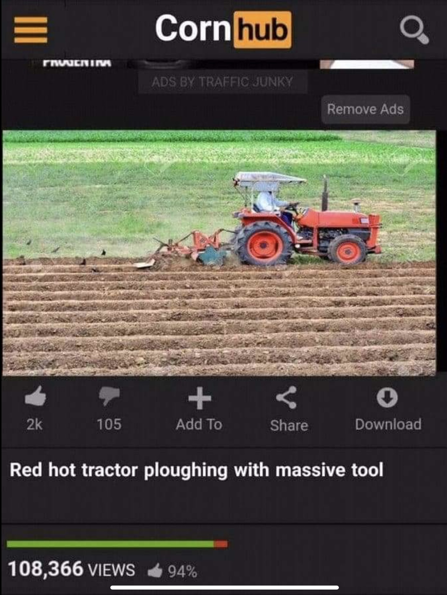This screenshot has width=447, height=595.
Task: Click the share network icon
Action: coord(287,398)
